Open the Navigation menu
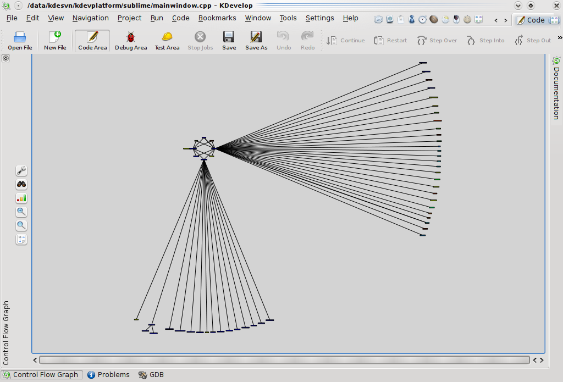563x382 pixels. coord(90,18)
